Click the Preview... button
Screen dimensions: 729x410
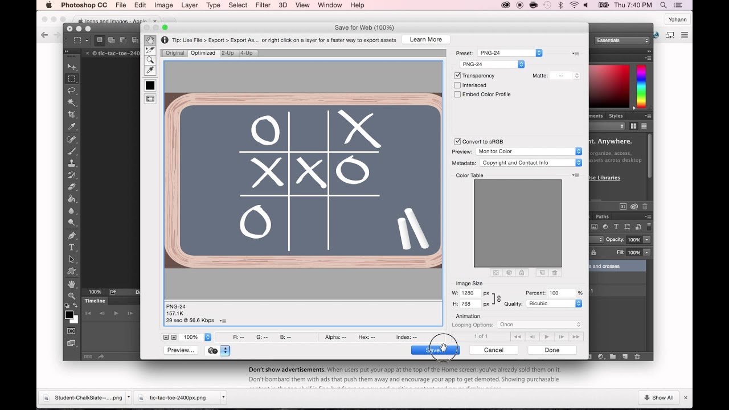pos(181,350)
